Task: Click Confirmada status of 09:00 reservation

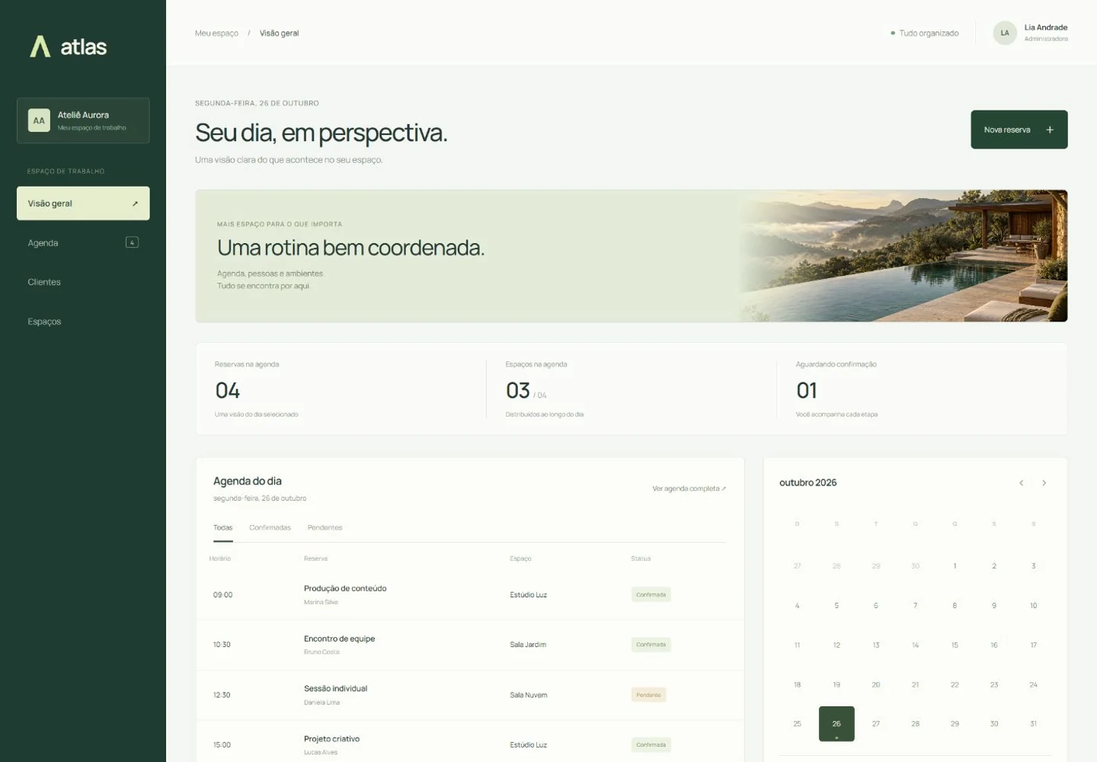Action: 651,595
